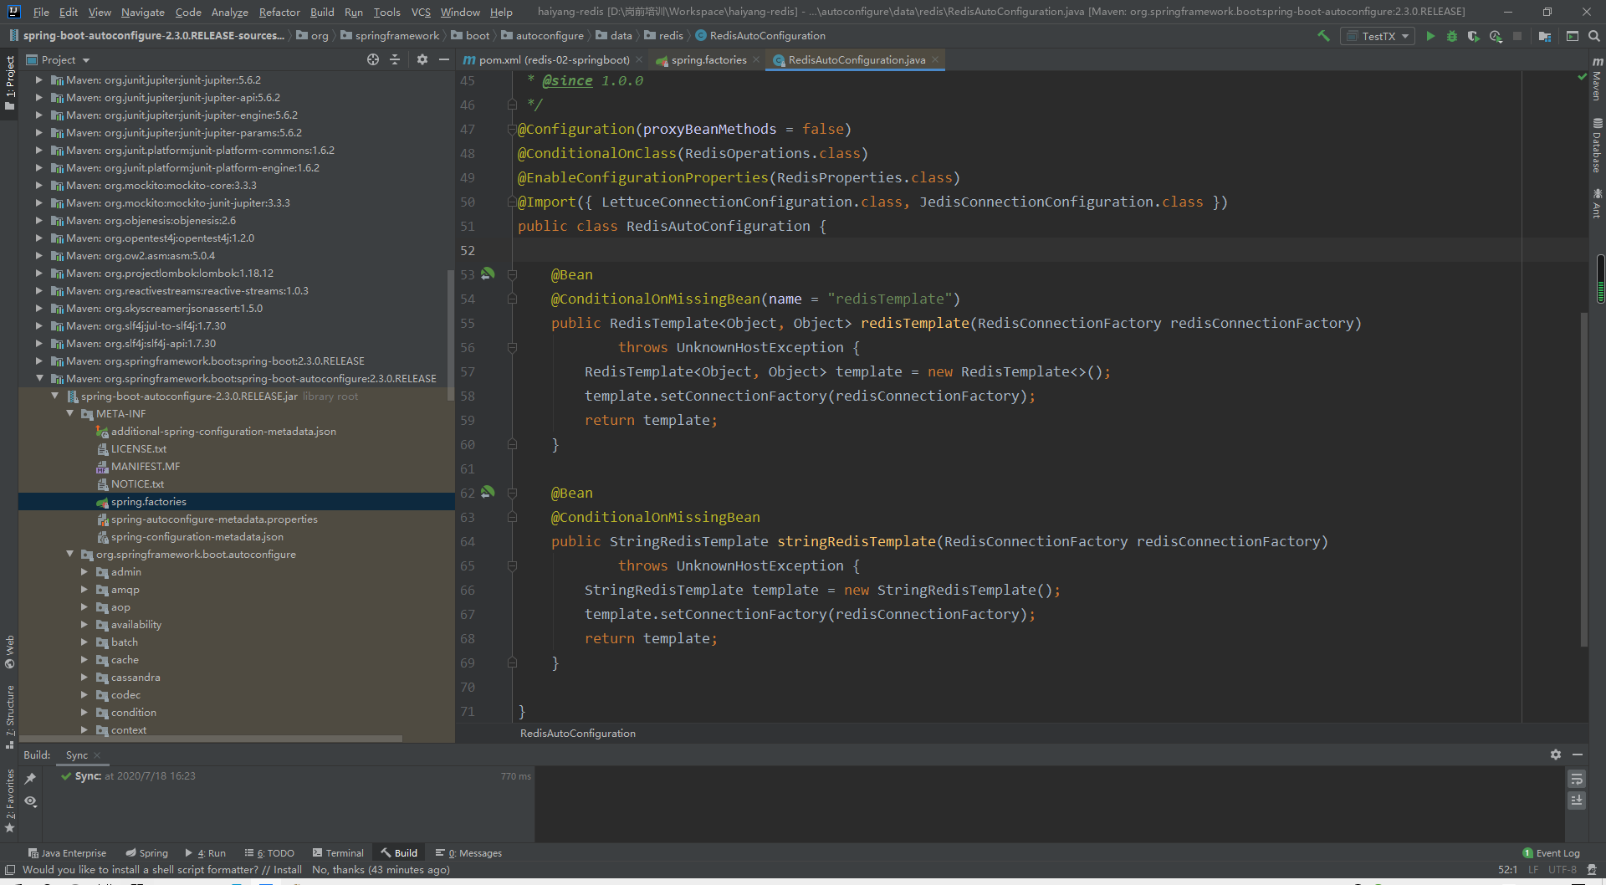
Task: Select MANIFEST.MF in the project tree
Action: [146, 466]
